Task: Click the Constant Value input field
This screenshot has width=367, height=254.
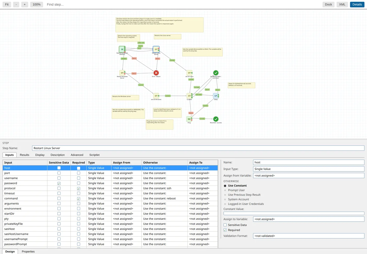Action: click(294, 213)
